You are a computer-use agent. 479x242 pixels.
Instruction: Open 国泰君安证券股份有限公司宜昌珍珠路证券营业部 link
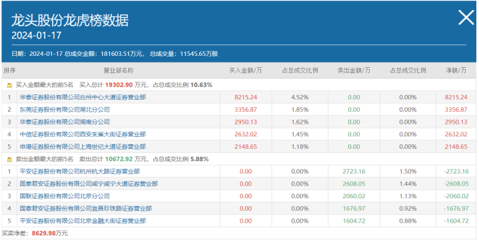(x=86, y=209)
